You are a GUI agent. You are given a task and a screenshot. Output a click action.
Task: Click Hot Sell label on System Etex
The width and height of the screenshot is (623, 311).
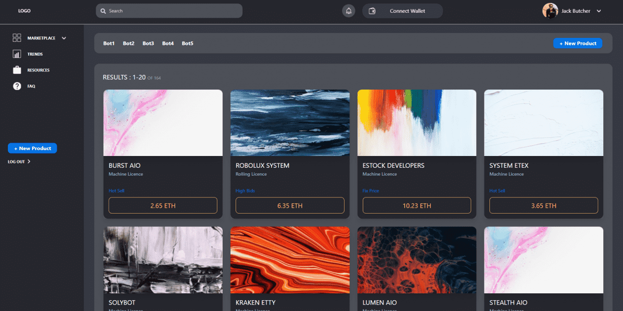tap(497, 191)
